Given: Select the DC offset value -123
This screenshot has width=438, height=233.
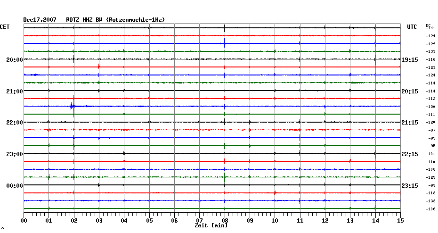Looking at the screenshot, I should 431,67.
